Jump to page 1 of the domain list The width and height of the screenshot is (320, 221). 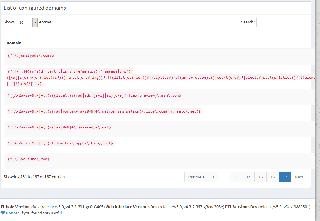tap(213, 177)
